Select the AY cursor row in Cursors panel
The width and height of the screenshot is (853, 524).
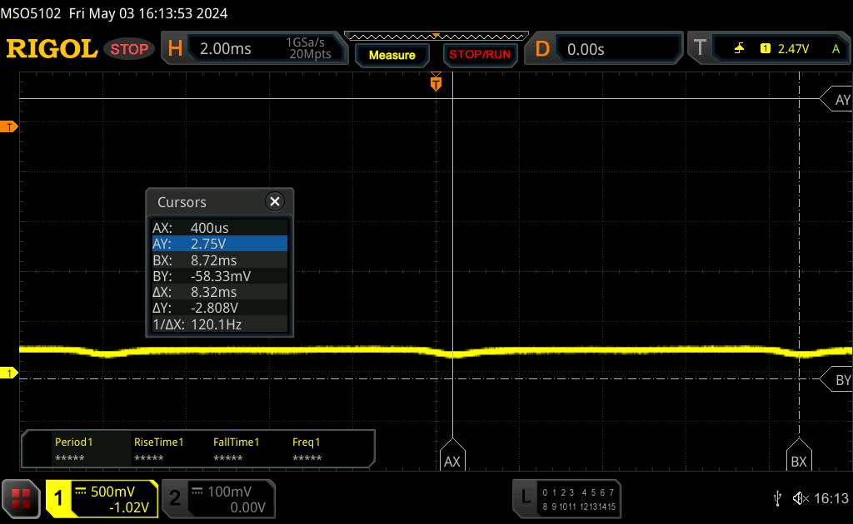(x=220, y=243)
